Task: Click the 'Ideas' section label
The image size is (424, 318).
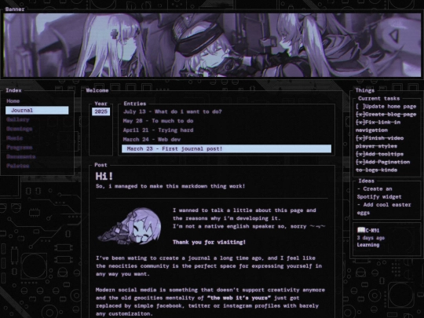Action: point(367,181)
